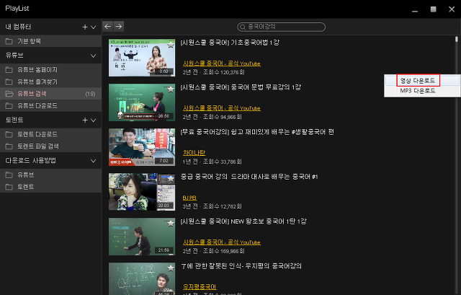Go forward with the right arrow button
Image resolution: width=461 pixels, height=295 pixels.
pos(119,27)
